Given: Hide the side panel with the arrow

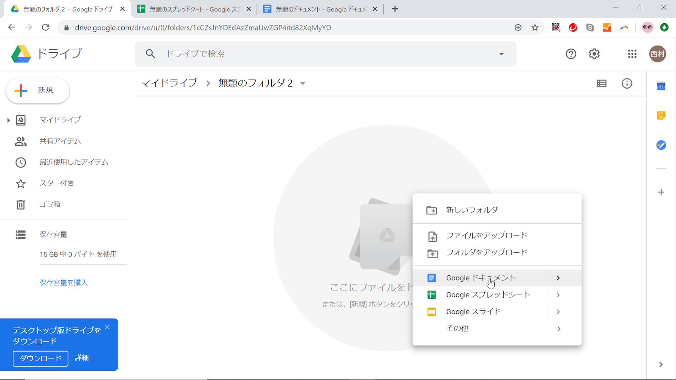Looking at the screenshot, I should (x=661, y=364).
